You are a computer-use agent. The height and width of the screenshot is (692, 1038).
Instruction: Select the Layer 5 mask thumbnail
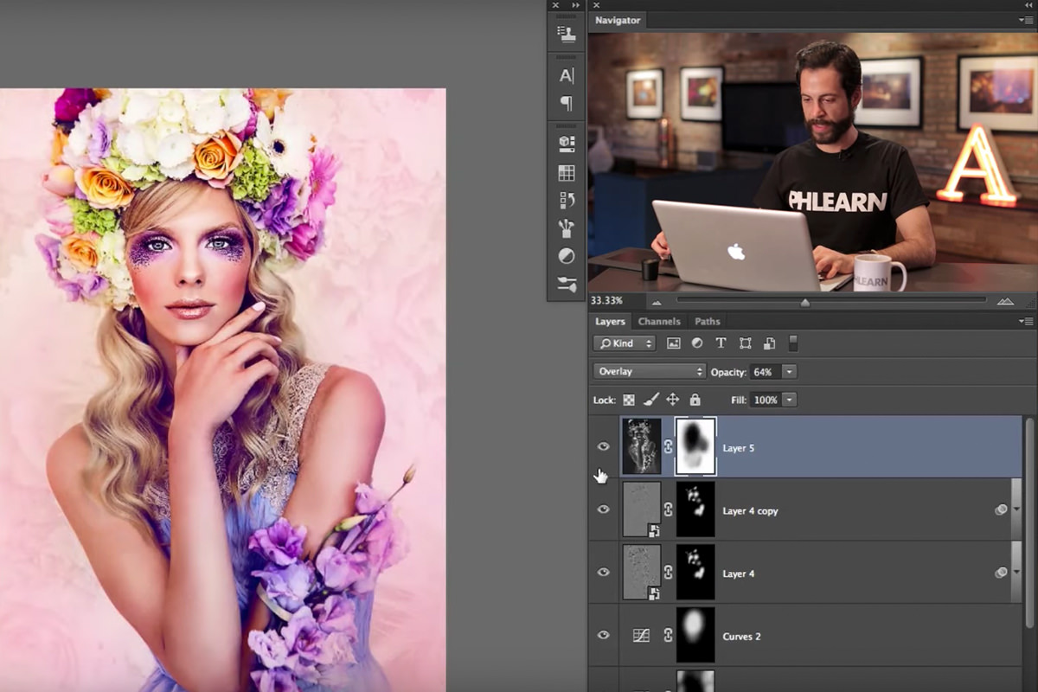tap(695, 446)
